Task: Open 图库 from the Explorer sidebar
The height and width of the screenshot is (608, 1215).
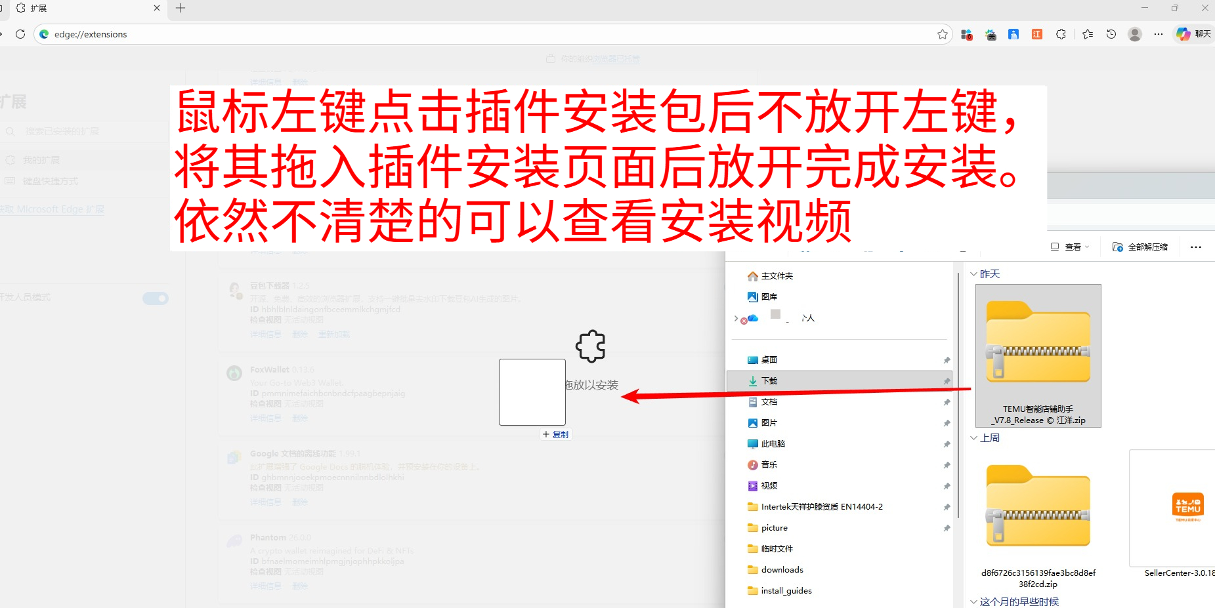Action: coord(770,296)
